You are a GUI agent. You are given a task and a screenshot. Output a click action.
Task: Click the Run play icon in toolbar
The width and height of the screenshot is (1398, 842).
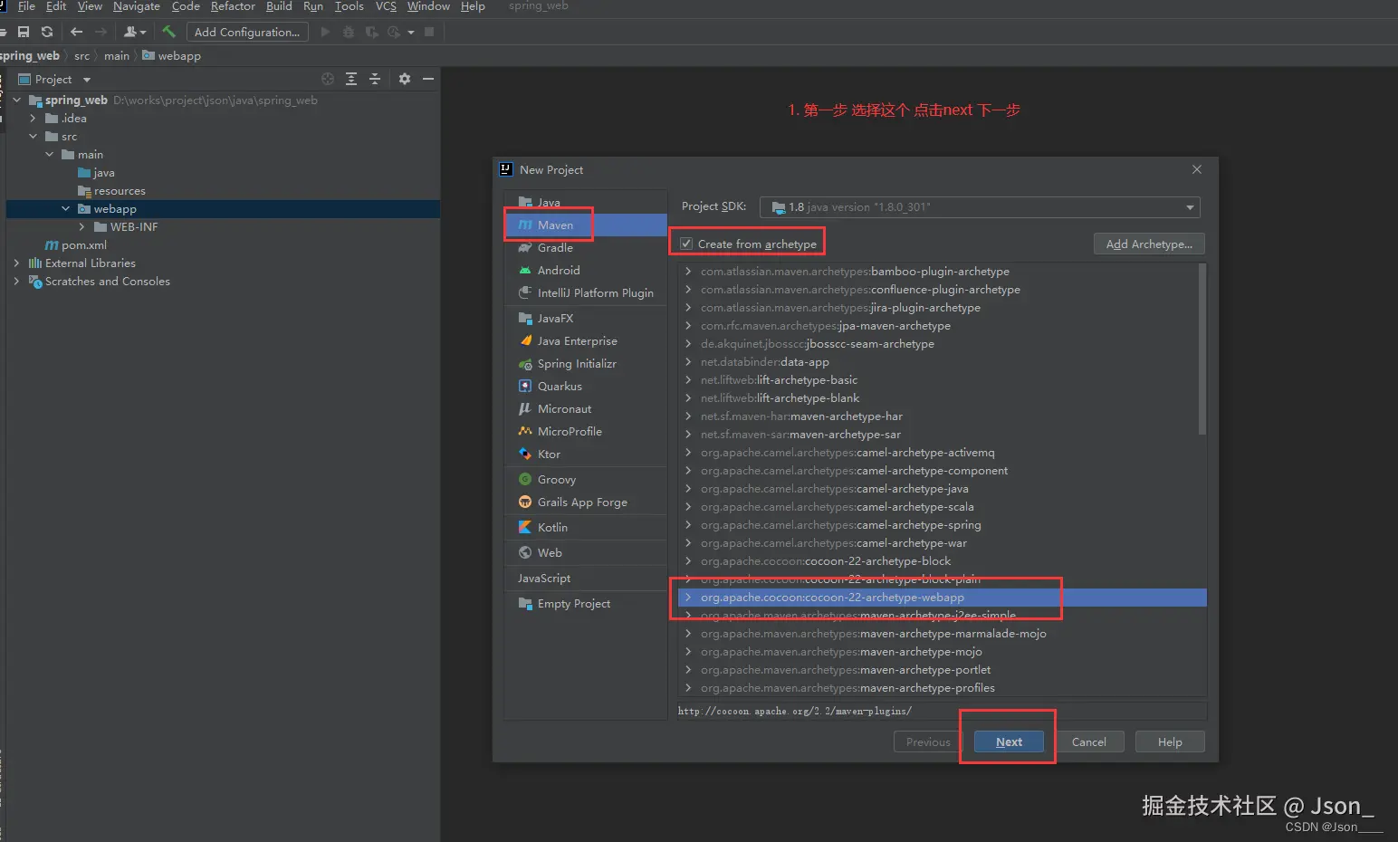[x=325, y=32]
